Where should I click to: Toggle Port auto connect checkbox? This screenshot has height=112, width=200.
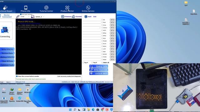point(21,14)
